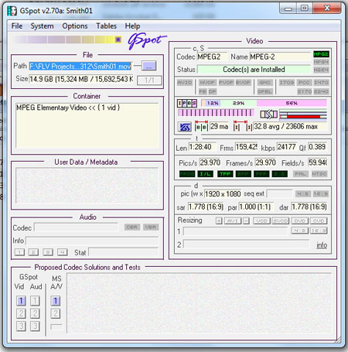
Task: Click the TFF field order indicator
Action: click(225, 174)
